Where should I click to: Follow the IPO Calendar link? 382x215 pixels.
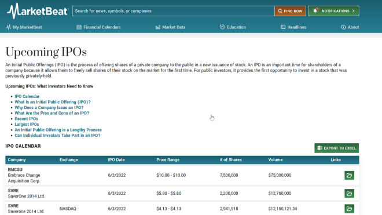[27, 96]
